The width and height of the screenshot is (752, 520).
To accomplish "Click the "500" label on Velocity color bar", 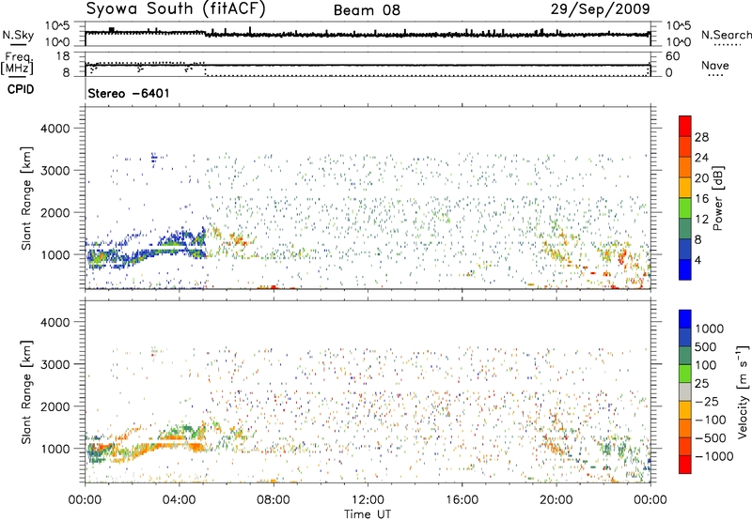I will coord(706,347).
